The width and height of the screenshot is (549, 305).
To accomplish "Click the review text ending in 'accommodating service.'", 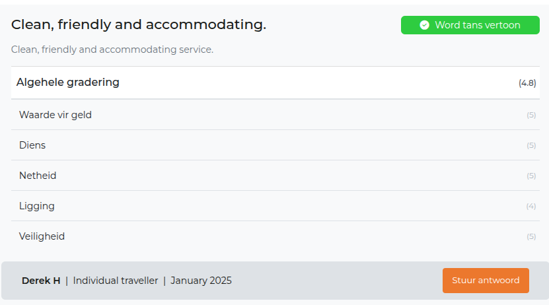I will pos(112,50).
